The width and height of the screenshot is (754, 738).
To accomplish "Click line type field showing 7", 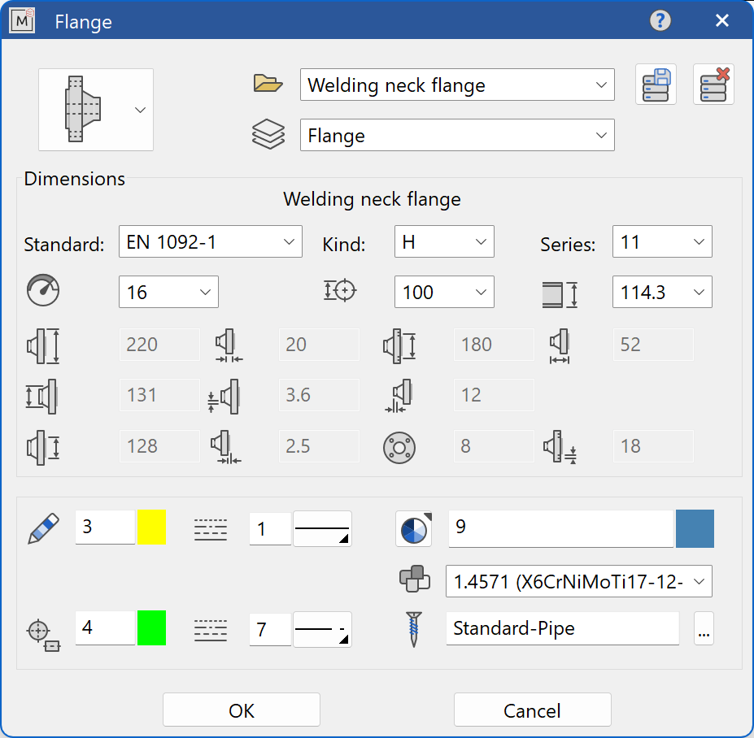I will pos(270,629).
